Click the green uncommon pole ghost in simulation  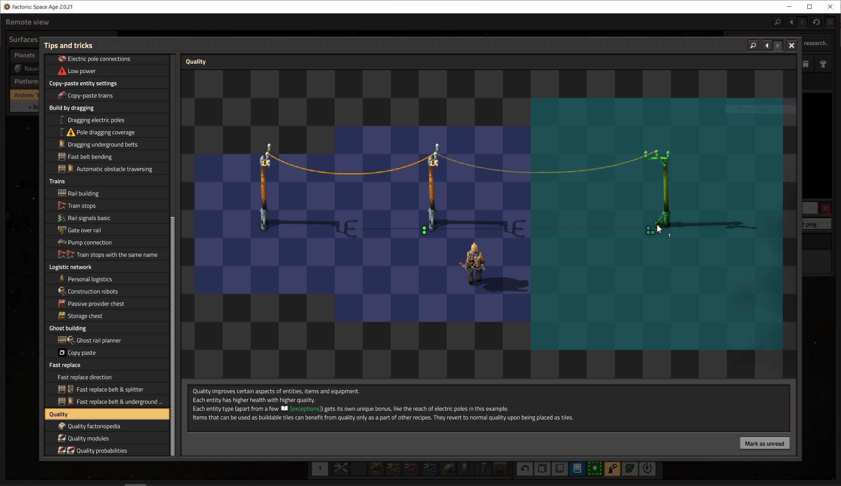point(661,189)
